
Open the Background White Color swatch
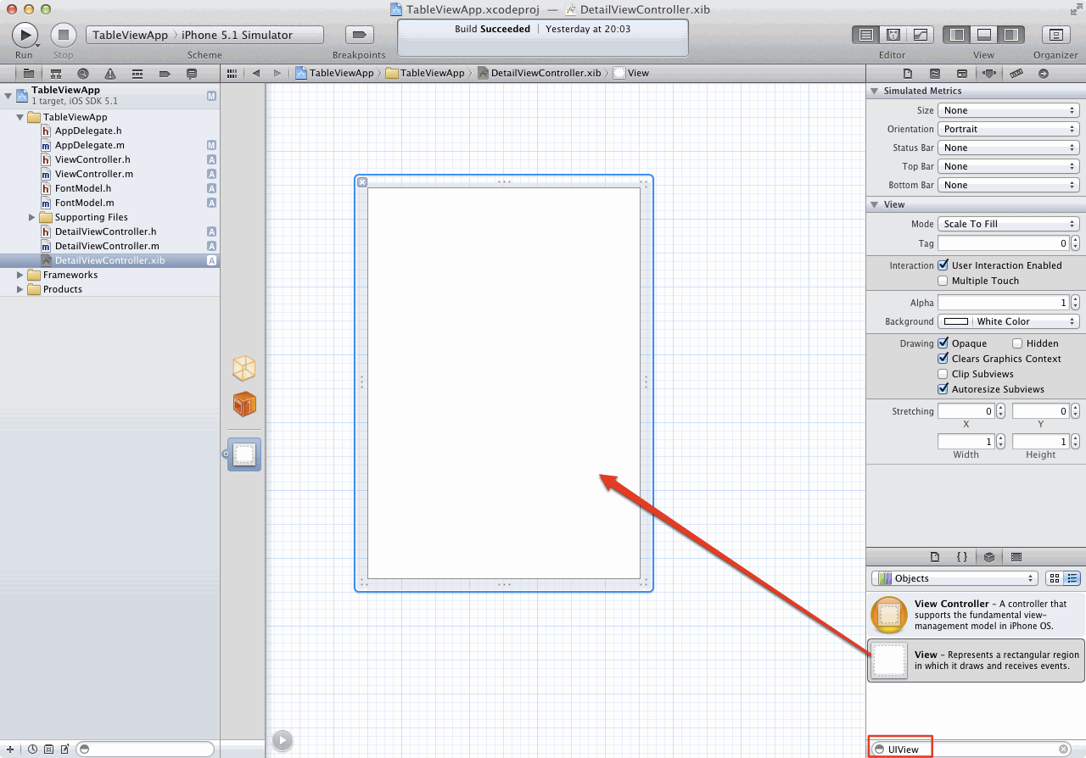tap(956, 321)
